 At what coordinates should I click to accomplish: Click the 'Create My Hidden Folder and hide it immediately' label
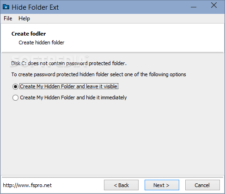point(73,97)
